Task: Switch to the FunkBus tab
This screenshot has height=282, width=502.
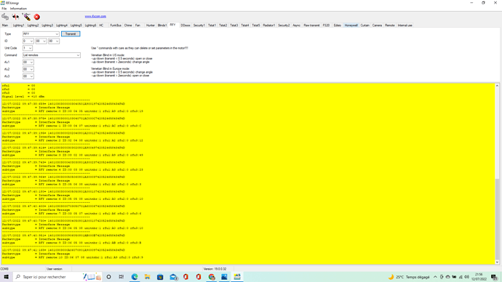Action: click(116, 25)
